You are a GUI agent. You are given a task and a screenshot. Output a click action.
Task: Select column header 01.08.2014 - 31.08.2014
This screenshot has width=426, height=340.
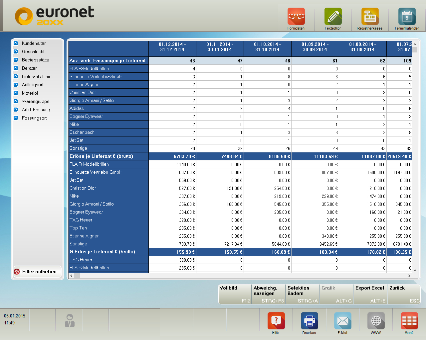coord(363,49)
